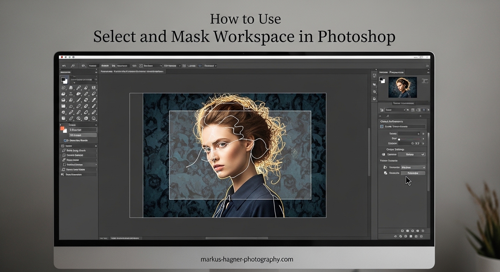Select the four-square grid tool icon
Screen dimensions: 500x272
coord(63,118)
